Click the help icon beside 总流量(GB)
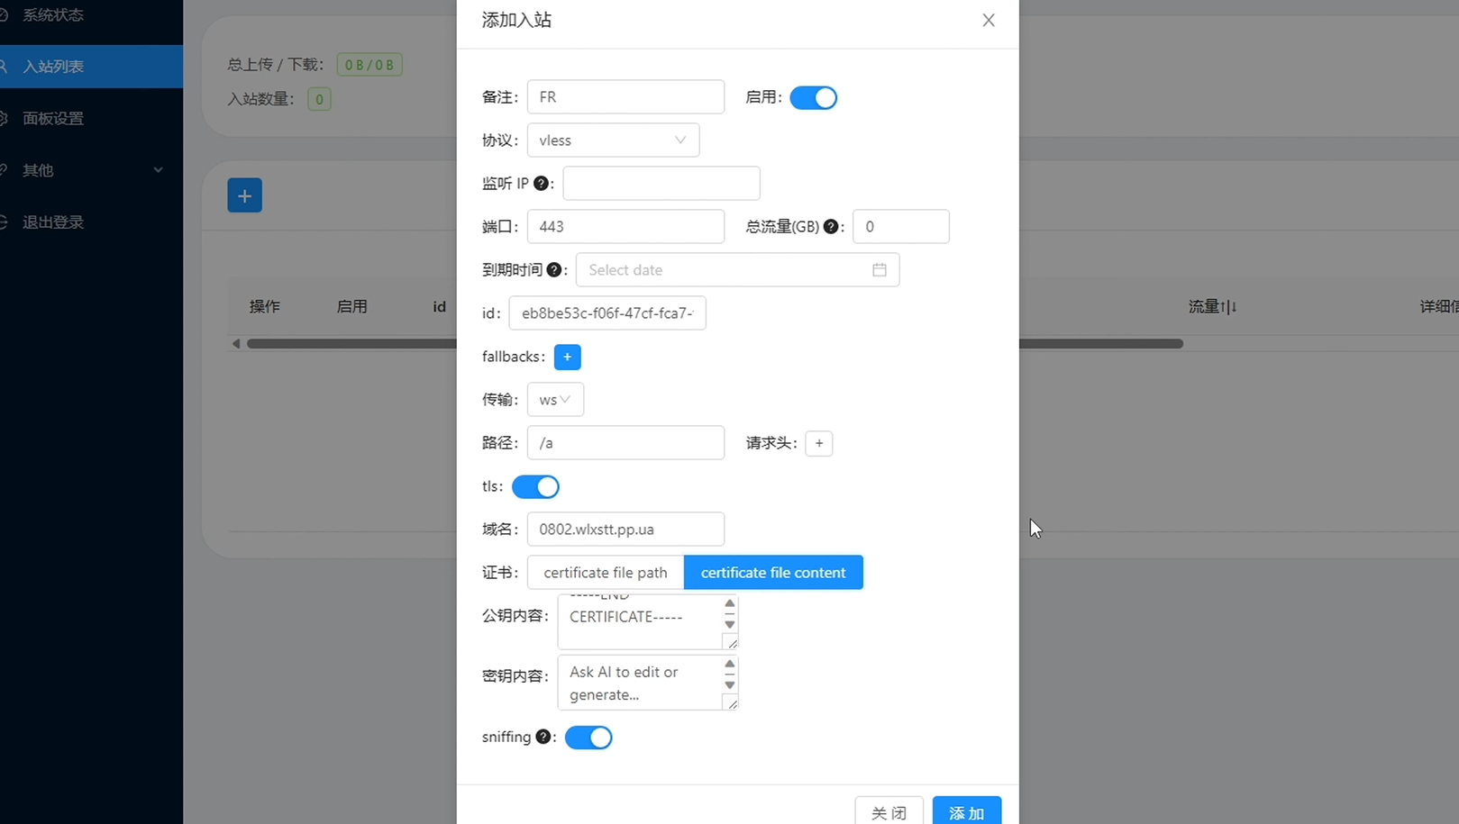Image resolution: width=1459 pixels, height=824 pixels. pyautogui.click(x=831, y=227)
